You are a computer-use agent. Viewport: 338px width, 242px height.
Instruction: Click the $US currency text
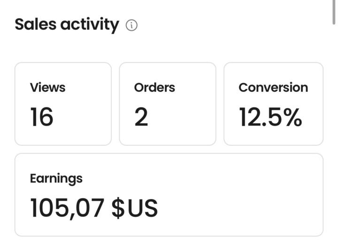click(x=135, y=208)
